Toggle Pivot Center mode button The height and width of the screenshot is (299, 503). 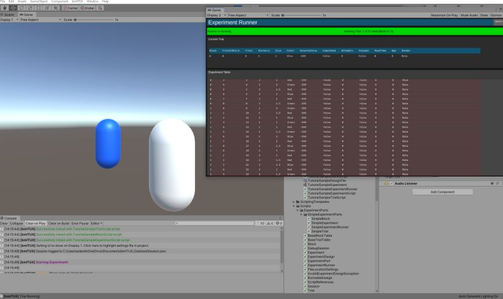(70, 8)
